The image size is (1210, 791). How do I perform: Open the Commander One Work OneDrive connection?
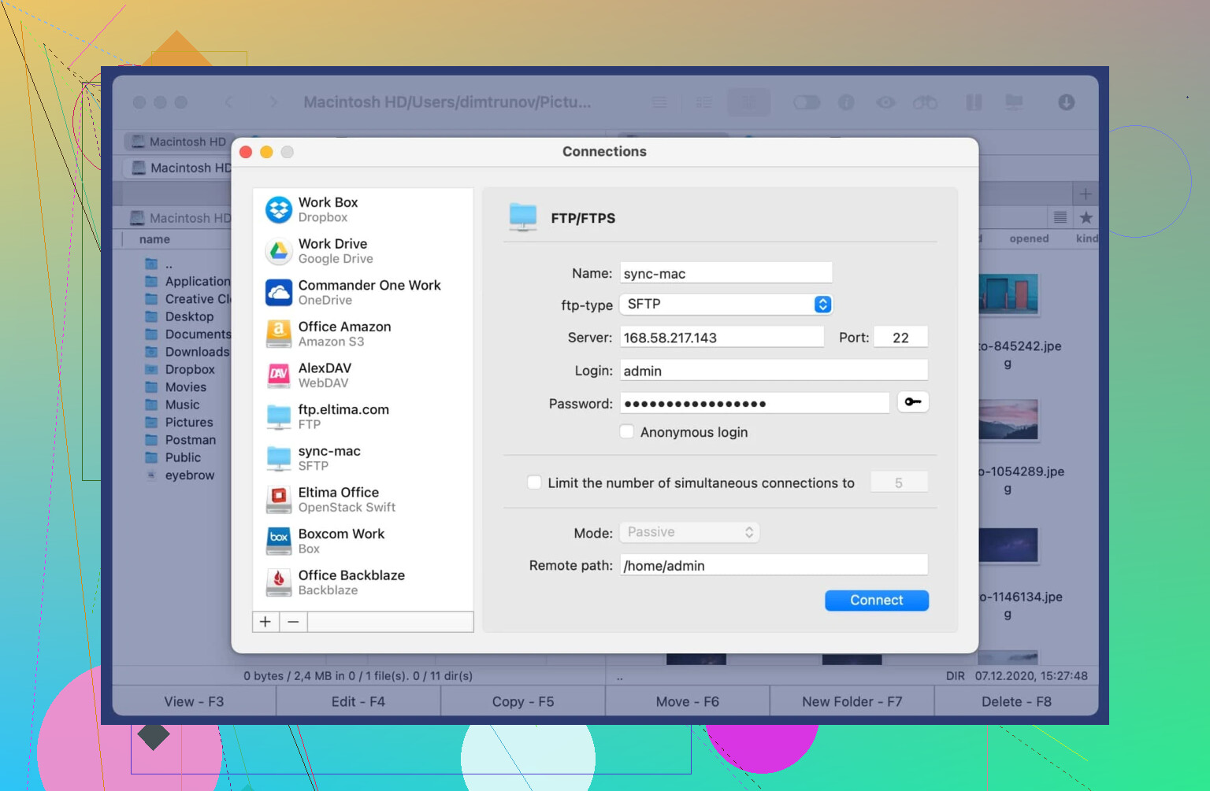pos(369,293)
